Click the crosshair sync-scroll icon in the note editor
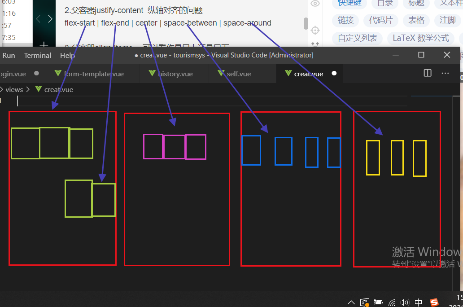This screenshot has height=307, width=463. [315, 30]
